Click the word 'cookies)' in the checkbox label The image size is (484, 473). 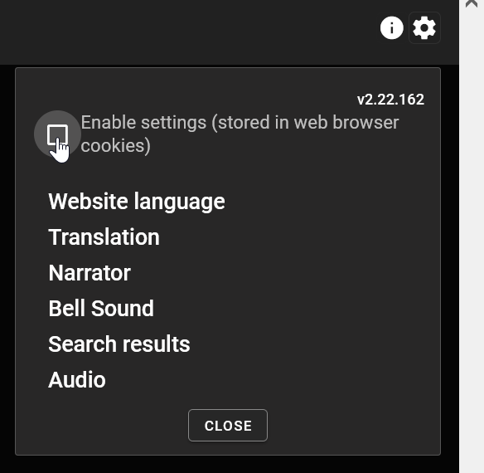(x=115, y=145)
